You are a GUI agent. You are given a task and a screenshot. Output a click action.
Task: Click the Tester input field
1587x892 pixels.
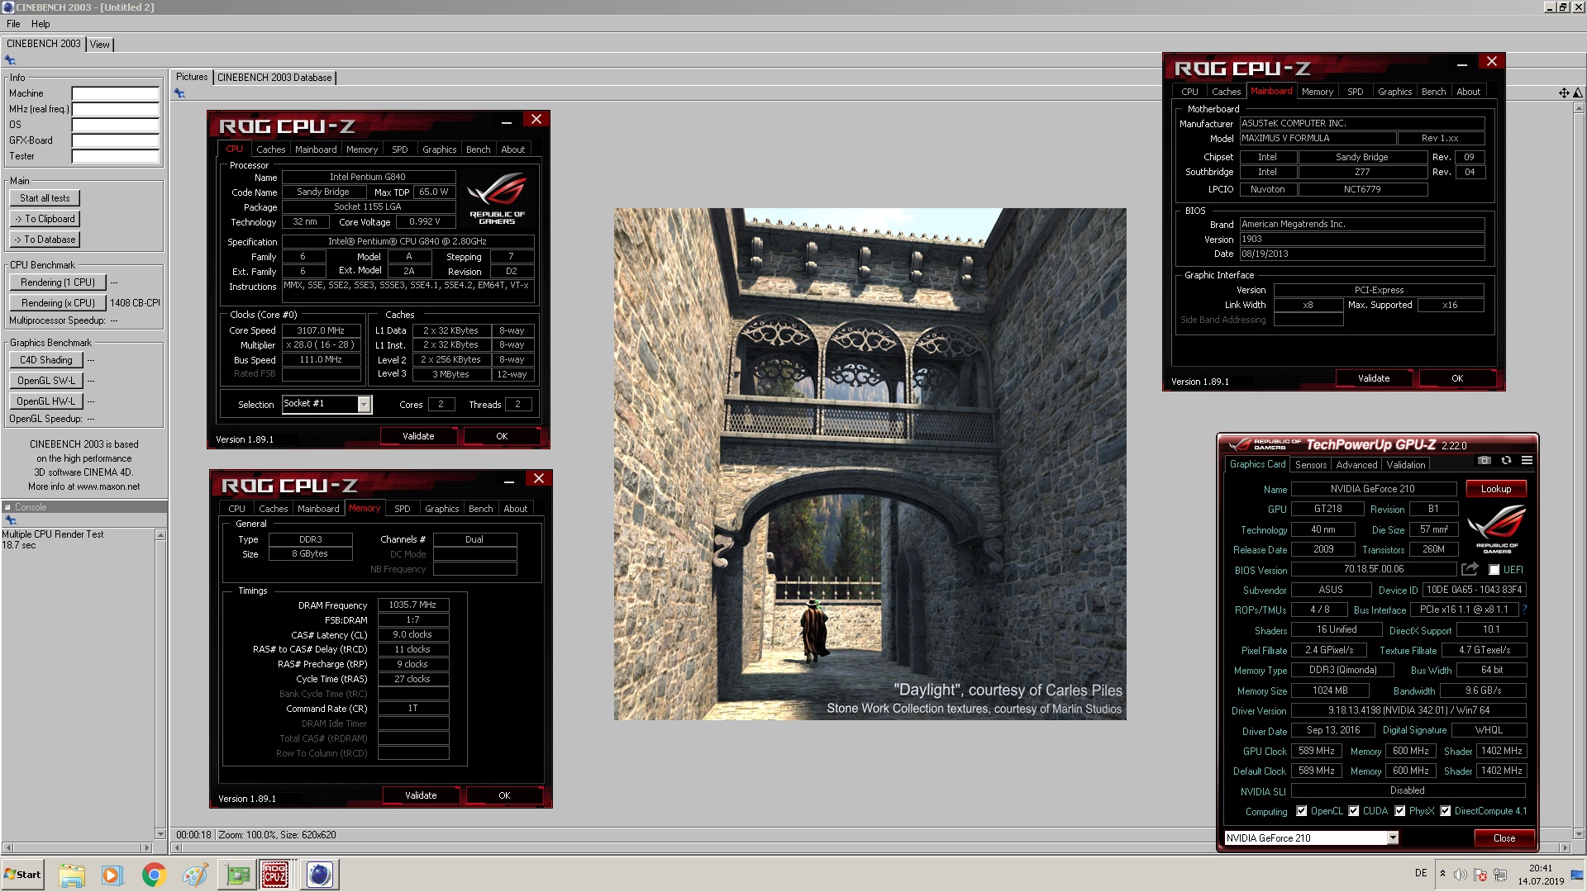[115, 156]
